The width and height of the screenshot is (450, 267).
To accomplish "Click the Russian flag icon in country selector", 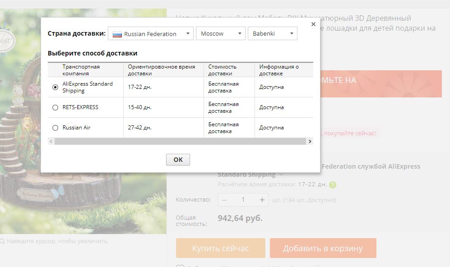I will click(x=117, y=34).
